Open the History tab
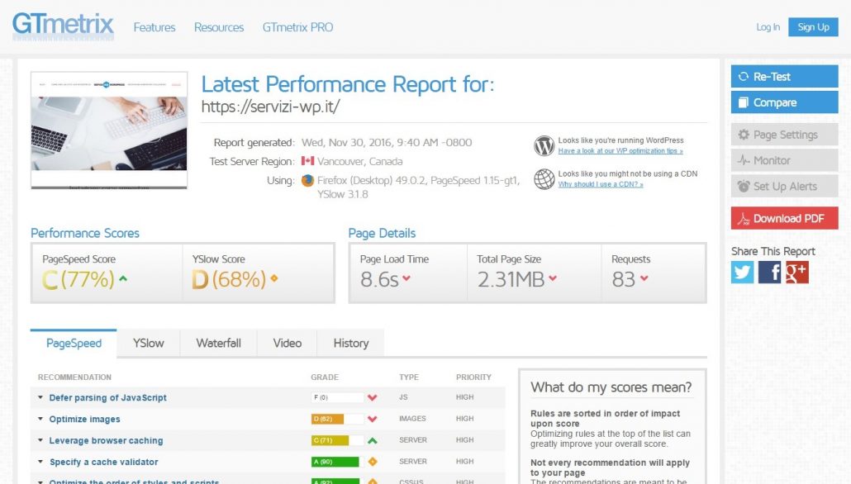Image resolution: width=851 pixels, height=484 pixels. tap(351, 343)
